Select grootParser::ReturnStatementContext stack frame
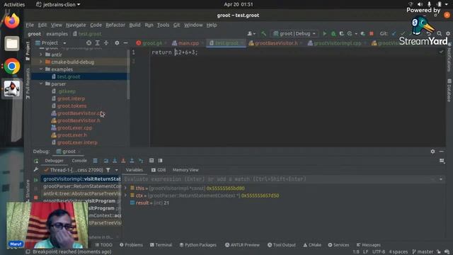Image resolution: width=453 pixels, height=255 pixels. (x=82, y=186)
